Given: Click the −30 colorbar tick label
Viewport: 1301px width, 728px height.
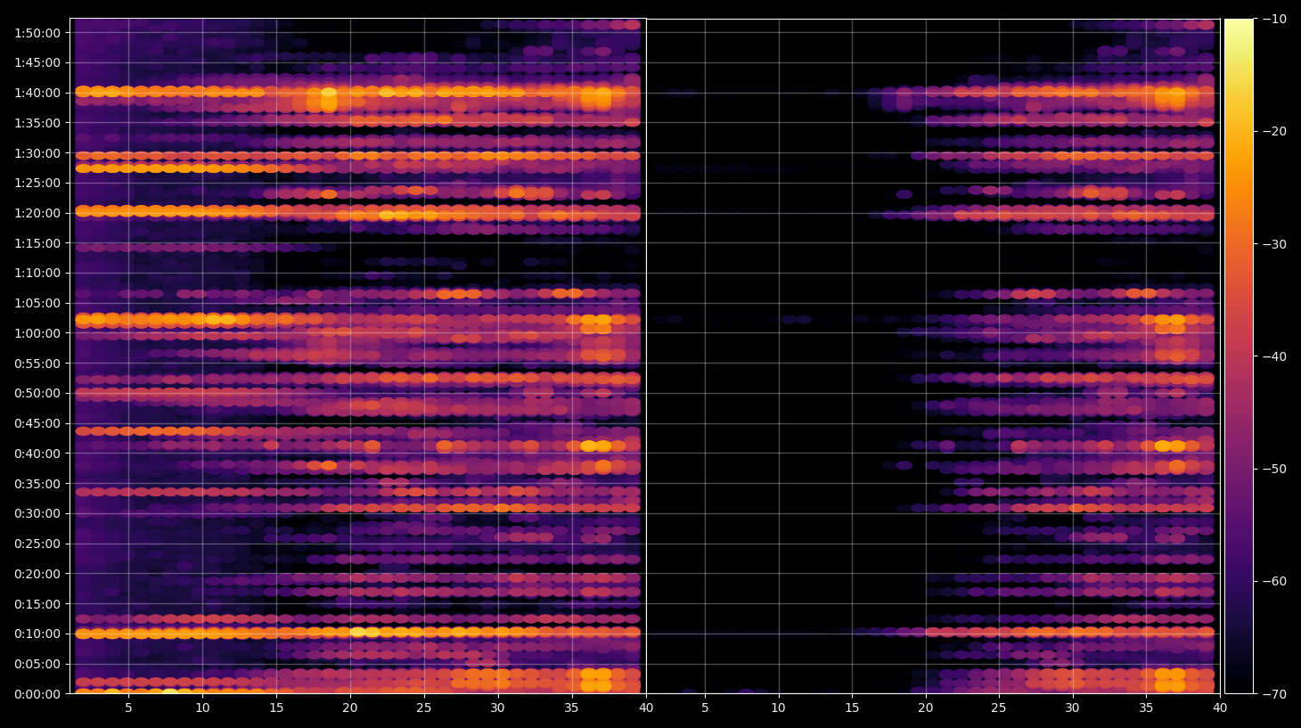Looking at the screenshot, I should (x=1274, y=244).
